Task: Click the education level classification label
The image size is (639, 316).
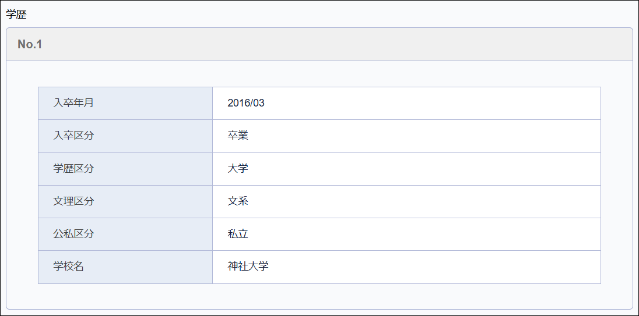Action: (x=73, y=169)
